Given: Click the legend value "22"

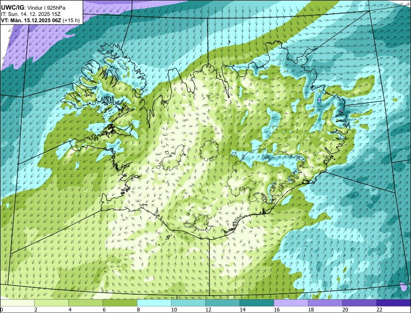Looking at the screenshot, I should (x=380, y=310).
